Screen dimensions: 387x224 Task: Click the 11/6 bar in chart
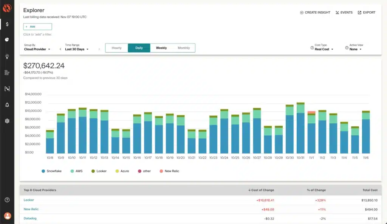coord(366,132)
